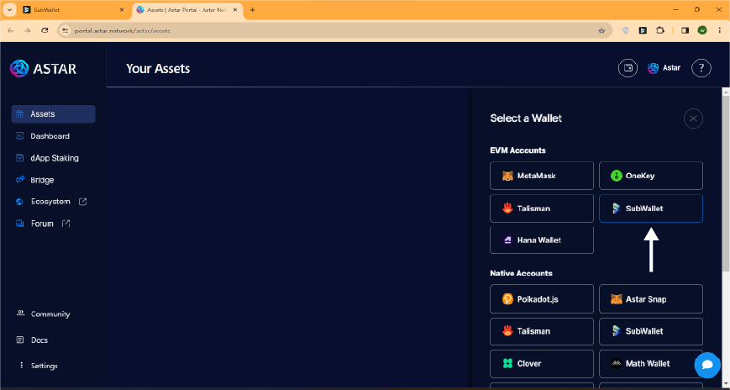Choose Astar Snap wallet
The width and height of the screenshot is (730, 390).
tap(650, 299)
